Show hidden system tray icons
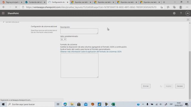This screenshot has height=107, width=191. tap(143, 104)
